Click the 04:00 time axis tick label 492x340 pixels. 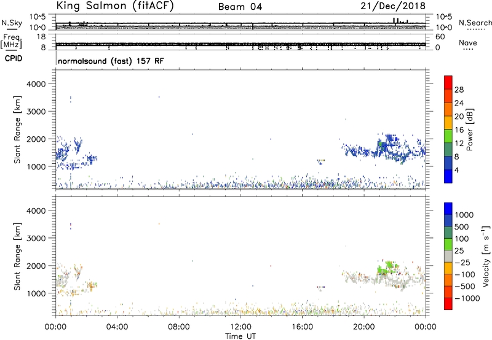(x=117, y=327)
